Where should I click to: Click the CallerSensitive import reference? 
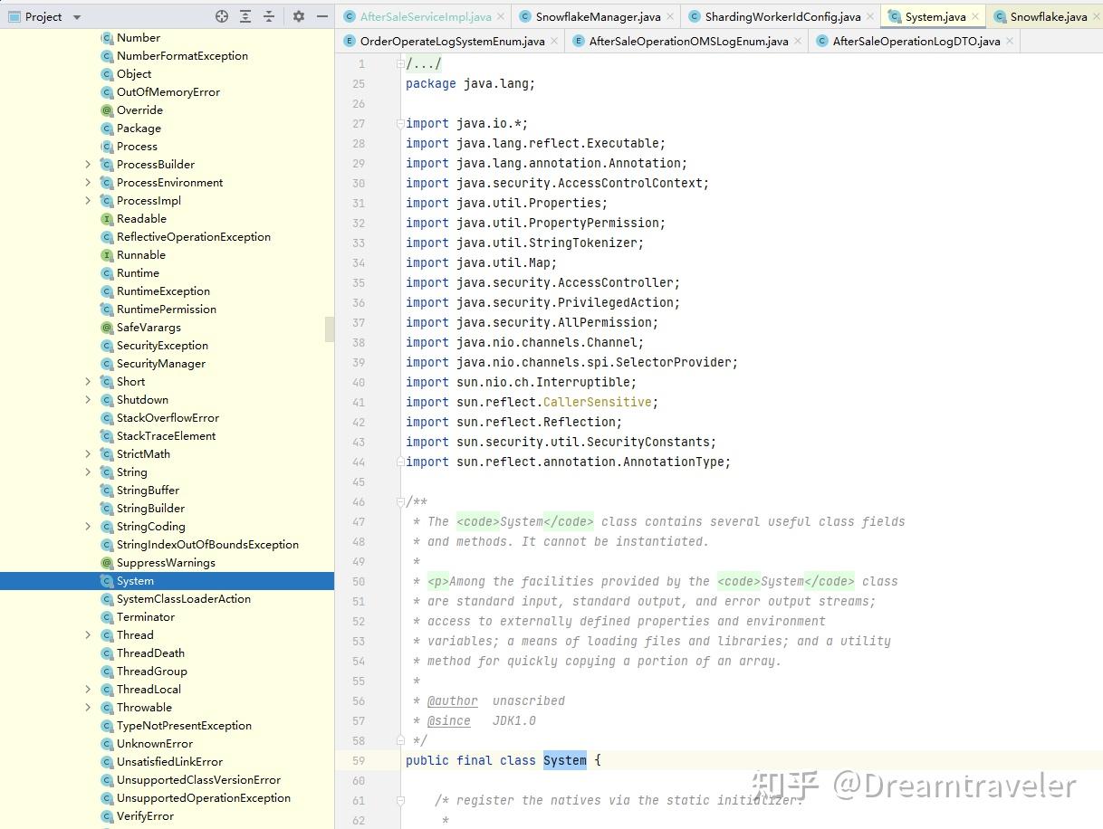click(597, 402)
